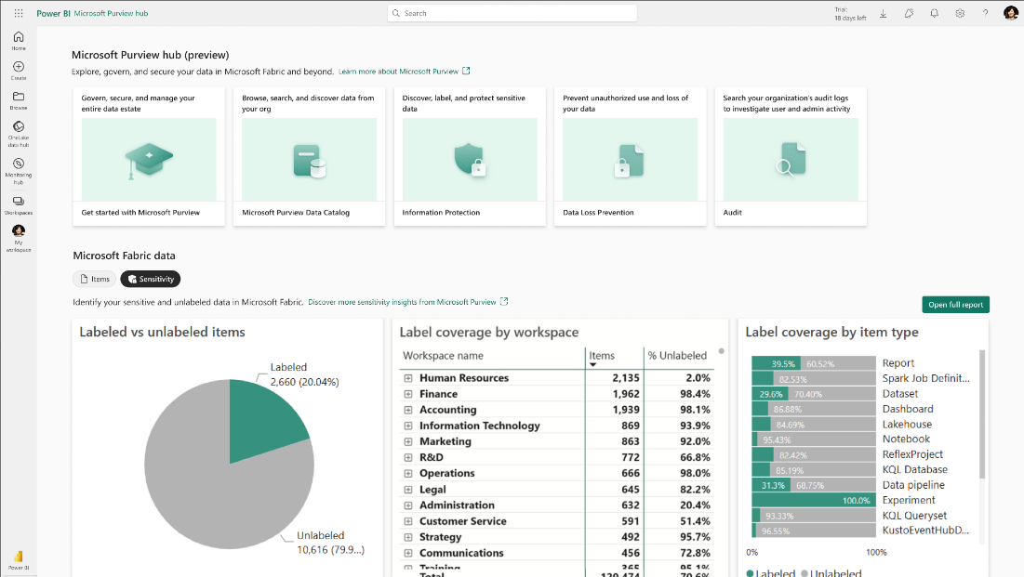Open the Information Protection card
Image resolution: width=1024 pixels, height=577 pixels.
(x=470, y=157)
